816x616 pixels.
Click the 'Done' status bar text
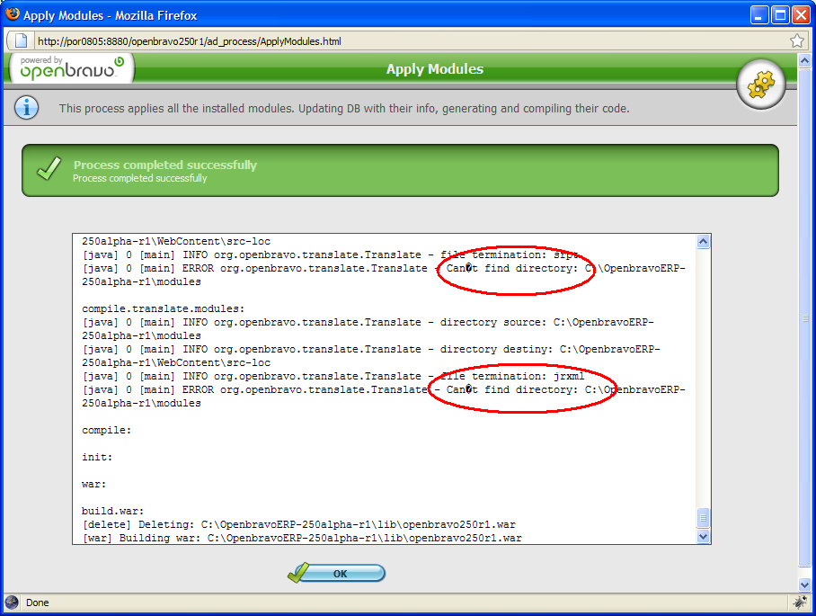38,603
